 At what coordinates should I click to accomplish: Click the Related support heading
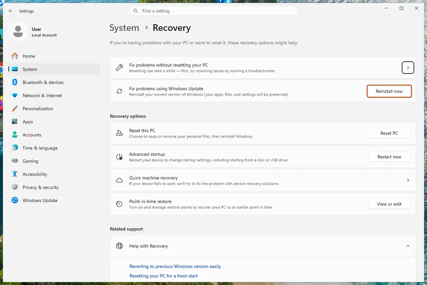(x=127, y=229)
